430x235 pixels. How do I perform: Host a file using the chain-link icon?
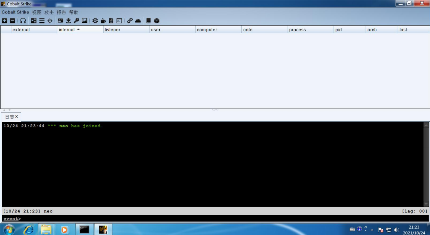tap(130, 21)
